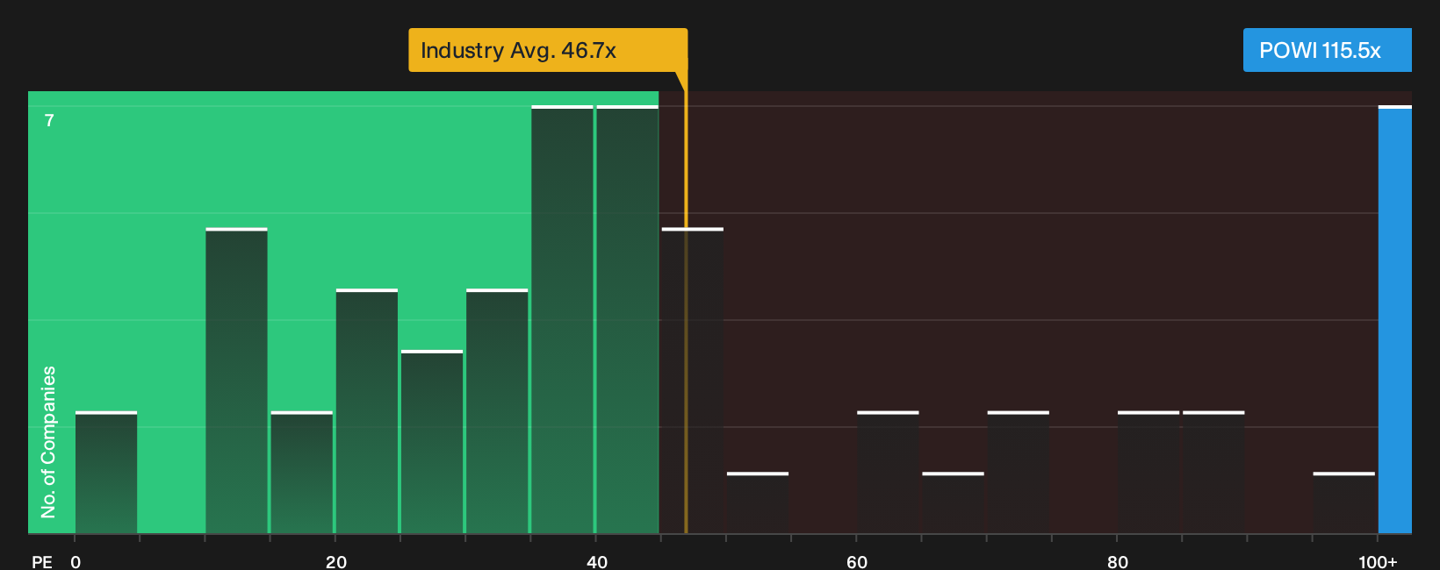Click the x-axis label '60'
1440x570 pixels.
[x=857, y=561]
